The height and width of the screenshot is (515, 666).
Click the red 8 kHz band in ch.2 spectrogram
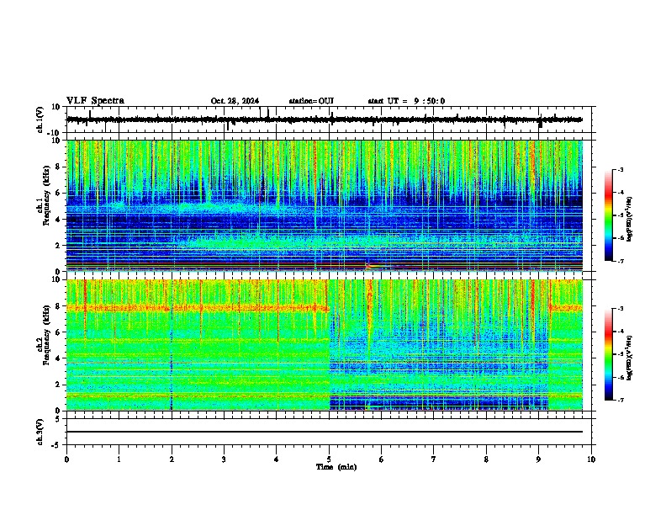tap(198, 308)
